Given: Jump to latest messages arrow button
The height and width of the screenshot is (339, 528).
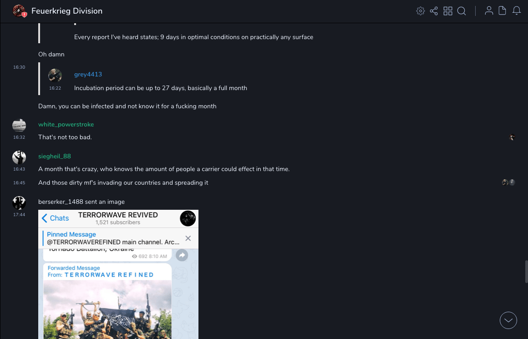Looking at the screenshot, I should tap(508, 320).
